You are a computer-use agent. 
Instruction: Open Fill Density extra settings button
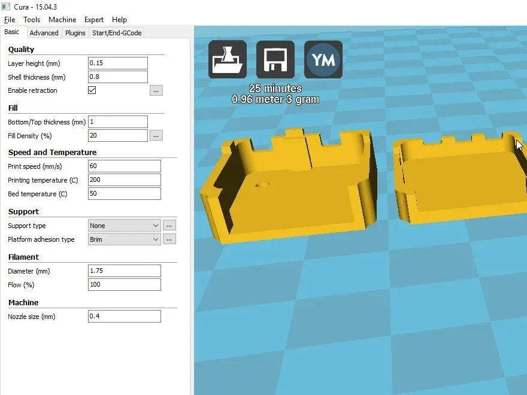click(156, 136)
